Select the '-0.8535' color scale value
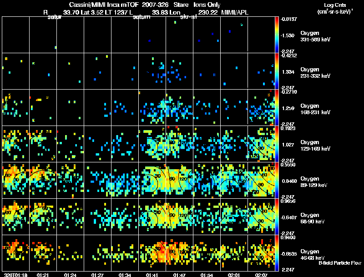Image resolution: width=364 pixels, height=277 pixels. point(288,254)
